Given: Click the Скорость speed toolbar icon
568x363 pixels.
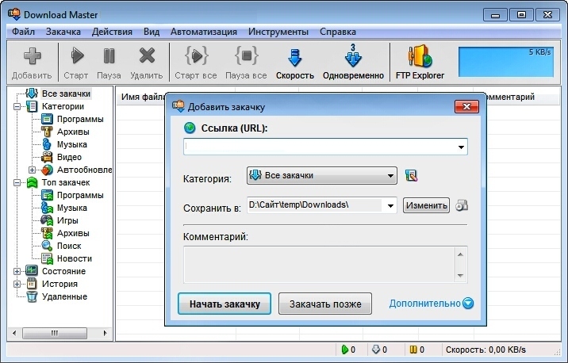Looking at the screenshot, I should tap(295, 57).
